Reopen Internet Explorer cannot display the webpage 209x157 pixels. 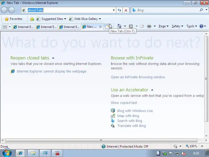51,71
